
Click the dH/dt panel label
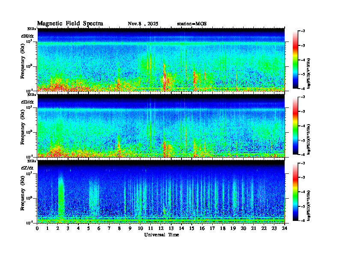coord(27,36)
